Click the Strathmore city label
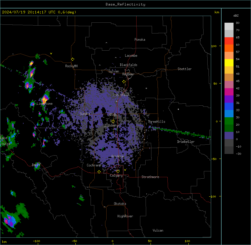Image resolution: width=251 pixels, height=245 pixels. pyautogui.click(x=150, y=177)
